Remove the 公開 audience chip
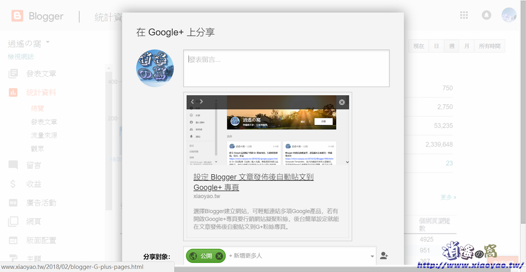 pyautogui.click(x=219, y=256)
